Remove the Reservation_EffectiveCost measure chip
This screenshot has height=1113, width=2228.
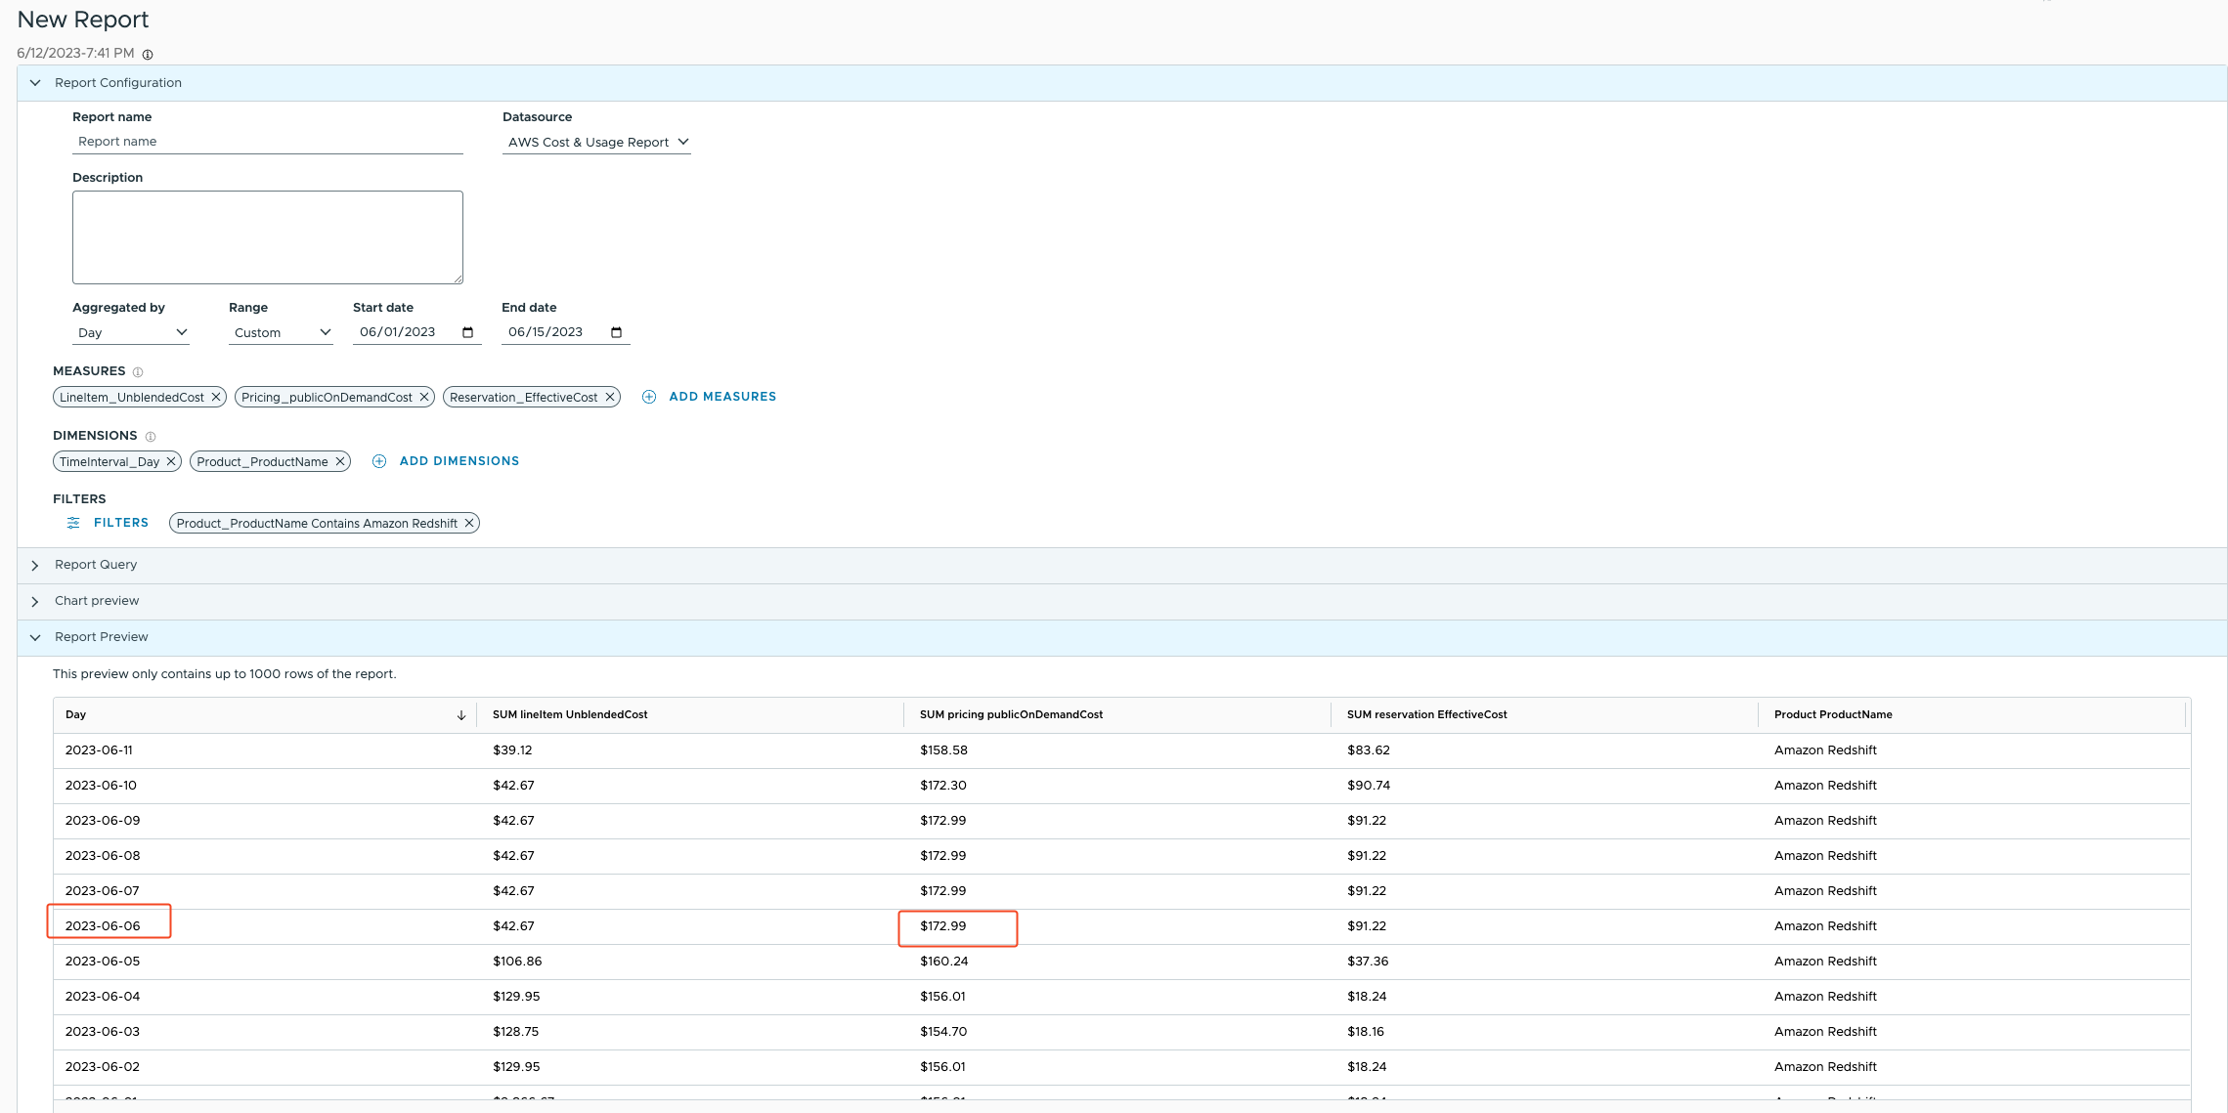tap(610, 397)
